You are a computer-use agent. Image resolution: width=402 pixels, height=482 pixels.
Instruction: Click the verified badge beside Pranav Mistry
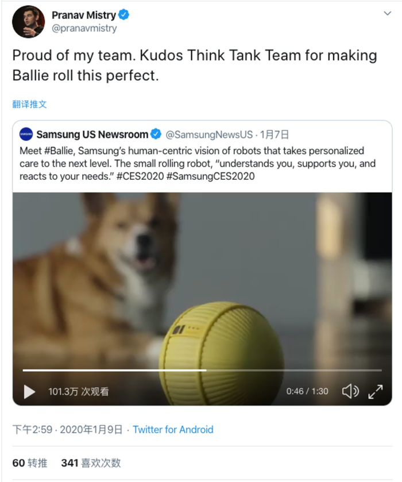[124, 14]
